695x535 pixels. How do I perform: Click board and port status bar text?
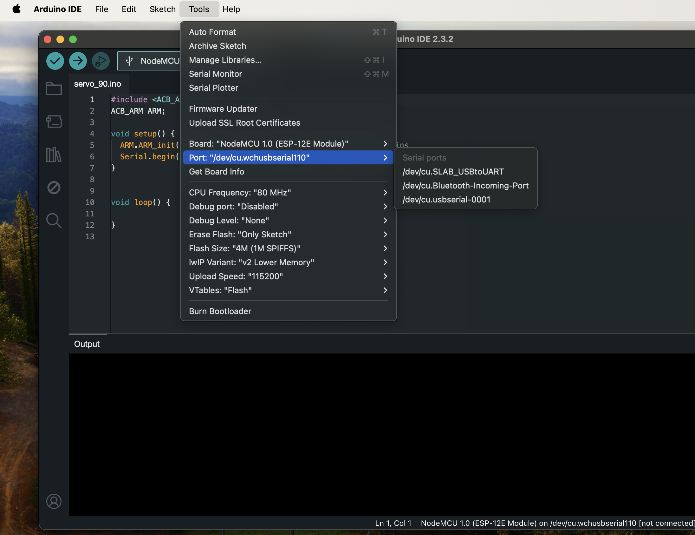click(x=557, y=523)
